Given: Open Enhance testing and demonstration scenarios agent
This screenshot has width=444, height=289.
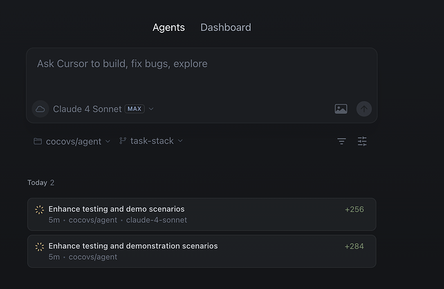Looking at the screenshot, I should pos(201,251).
